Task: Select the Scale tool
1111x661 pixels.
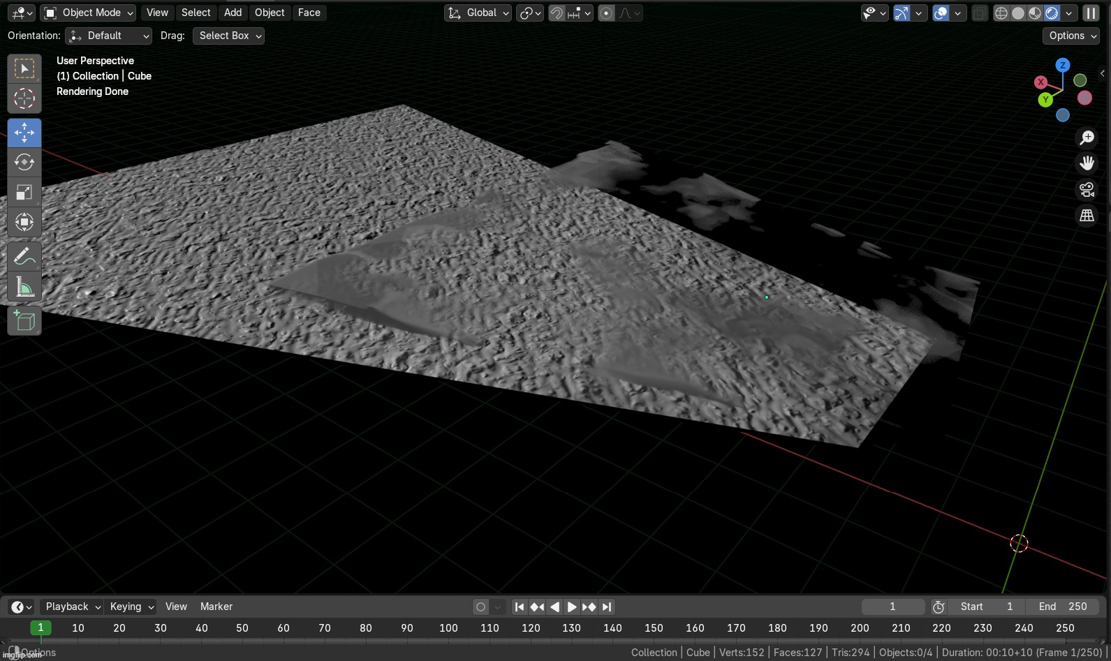Action: tap(24, 192)
